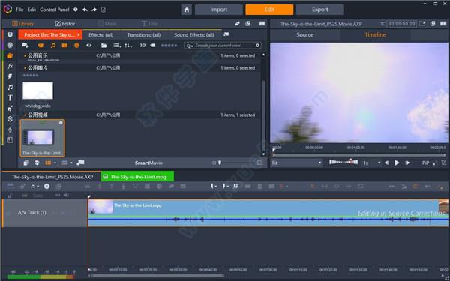450x281 pixels.
Task: Click the SmartMovie button
Action: [148, 163]
